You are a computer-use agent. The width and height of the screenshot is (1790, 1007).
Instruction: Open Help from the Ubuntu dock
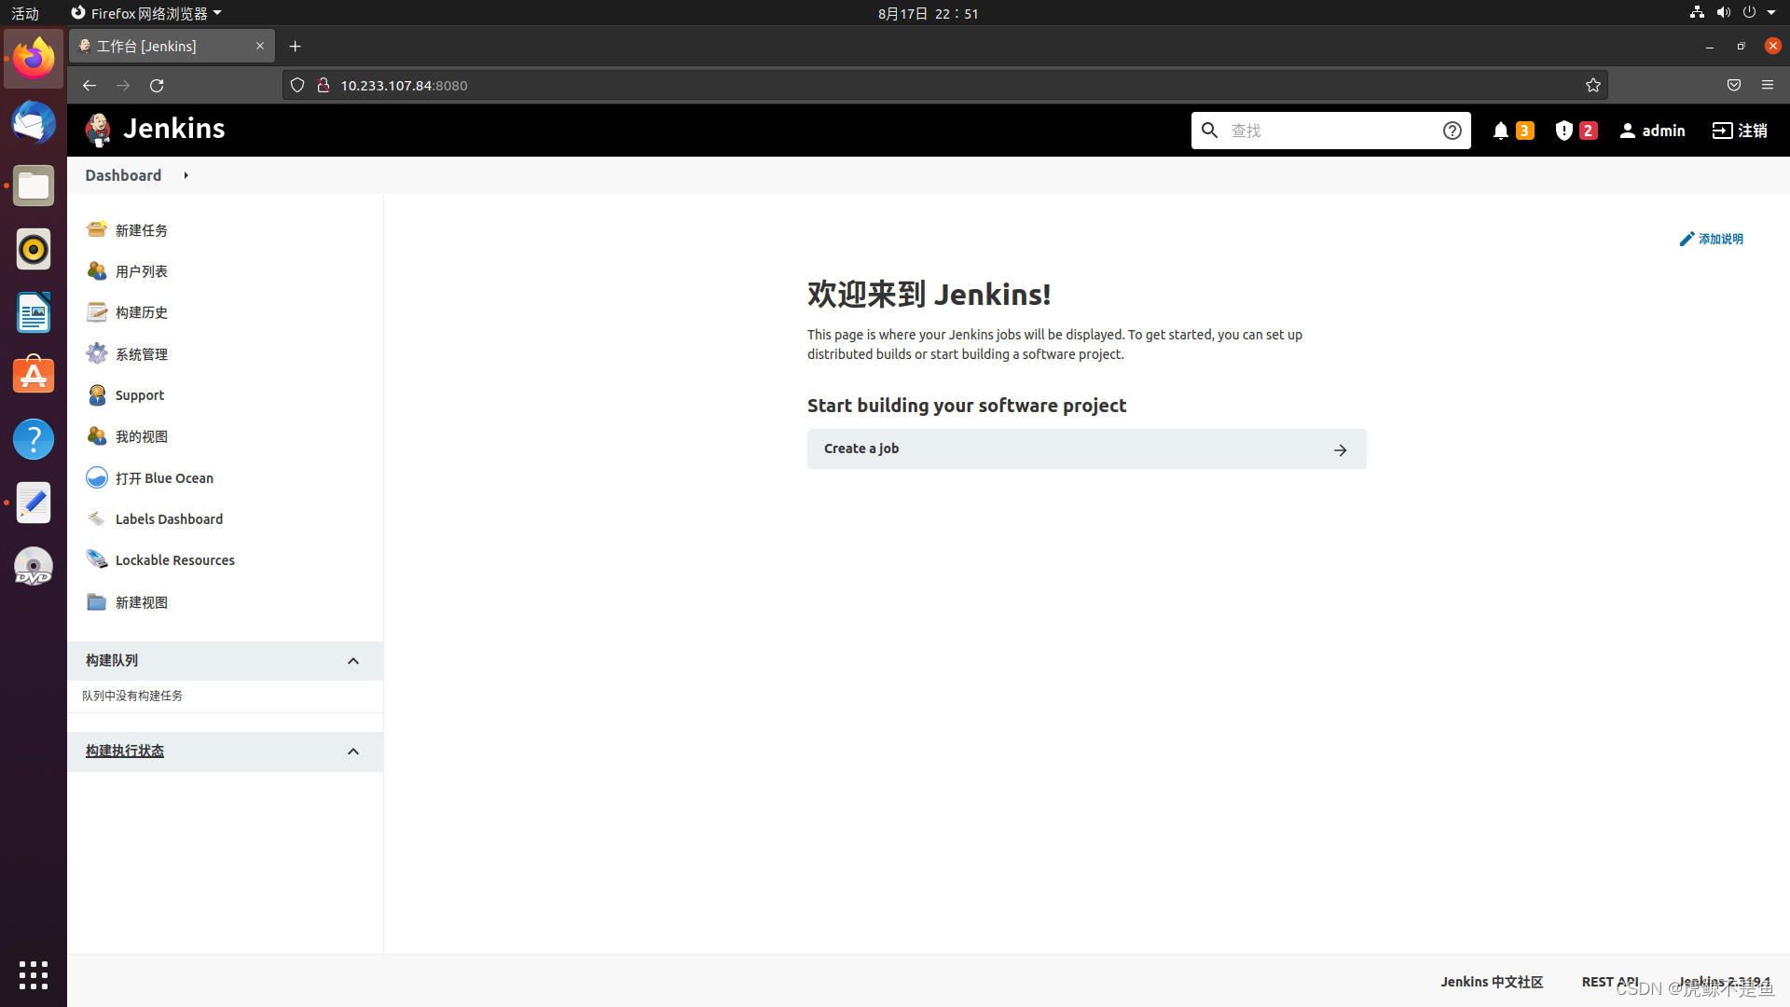click(34, 439)
